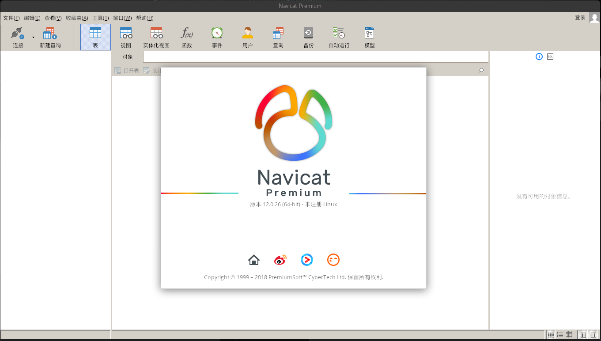
Task: Select the 表 table toolbar icon
Action: [95, 34]
